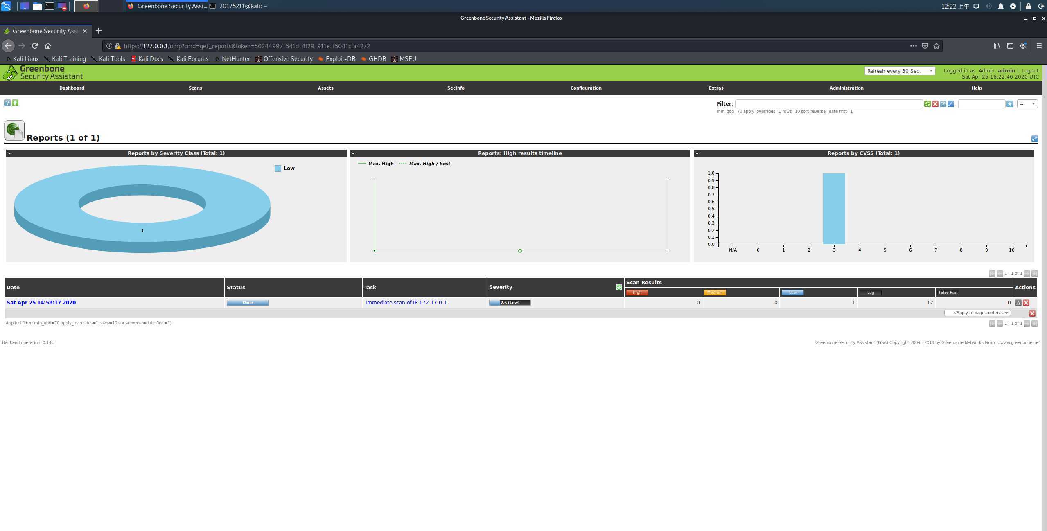The width and height of the screenshot is (1047, 531).
Task: Save page to Pocket icon
Action: point(925,46)
